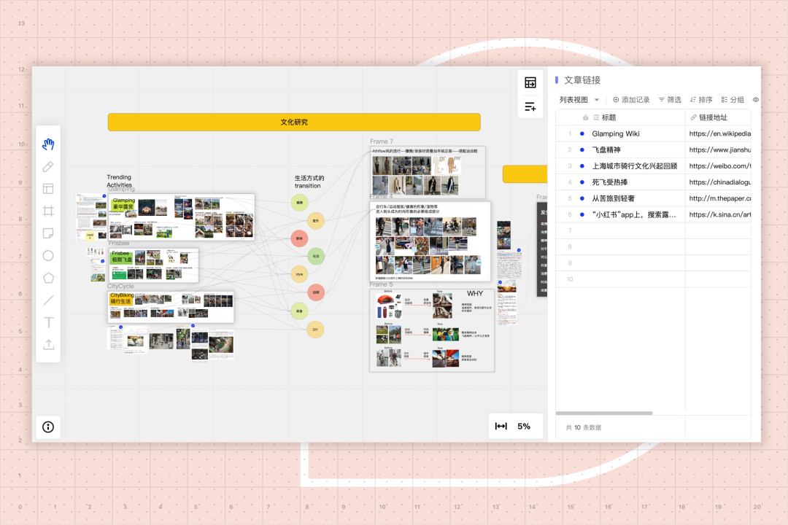Select the line tool
Image resolution: width=788 pixels, height=525 pixels.
tap(48, 300)
